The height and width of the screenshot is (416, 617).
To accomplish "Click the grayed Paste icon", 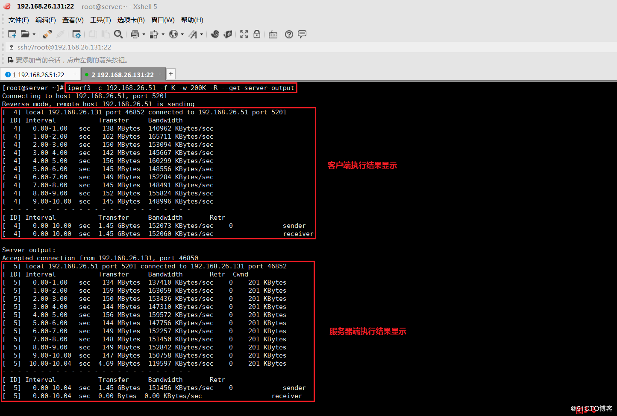I will (x=106, y=34).
